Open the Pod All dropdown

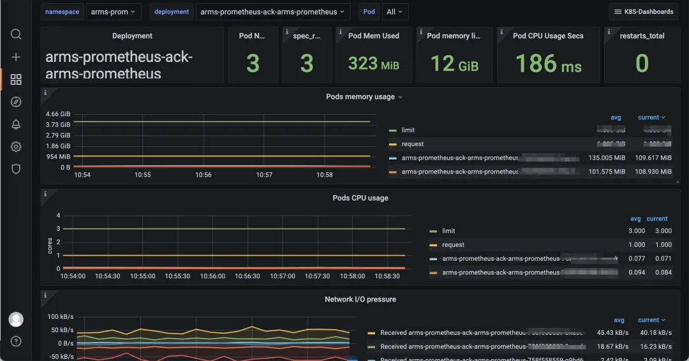coord(395,12)
